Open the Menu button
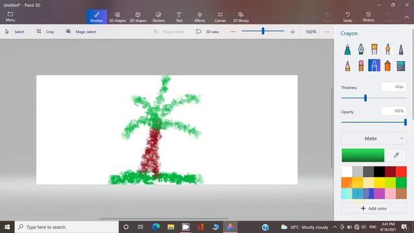Screen dimensions: 414x233 (10, 17)
